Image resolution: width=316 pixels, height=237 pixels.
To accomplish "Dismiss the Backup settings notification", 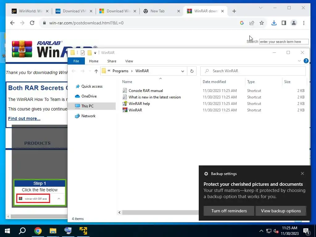I will [302, 173].
